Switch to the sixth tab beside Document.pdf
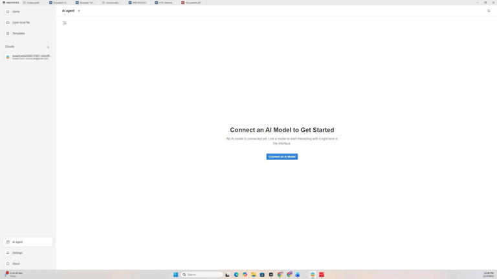This screenshot has height=279, width=497. pos(166,3)
